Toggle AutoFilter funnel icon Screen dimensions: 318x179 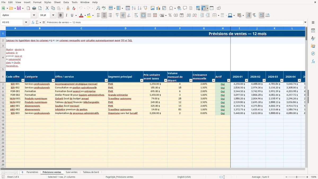[x=145, y=8]
